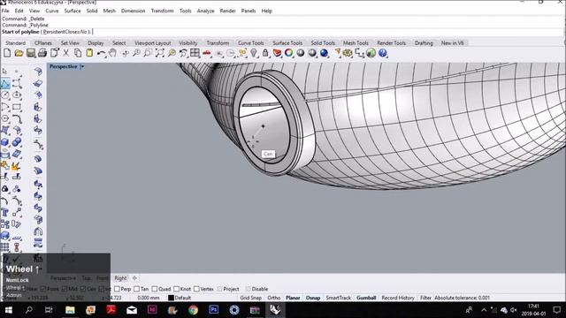
Task: Save the model with the Save icon
Action: [31, 53]
